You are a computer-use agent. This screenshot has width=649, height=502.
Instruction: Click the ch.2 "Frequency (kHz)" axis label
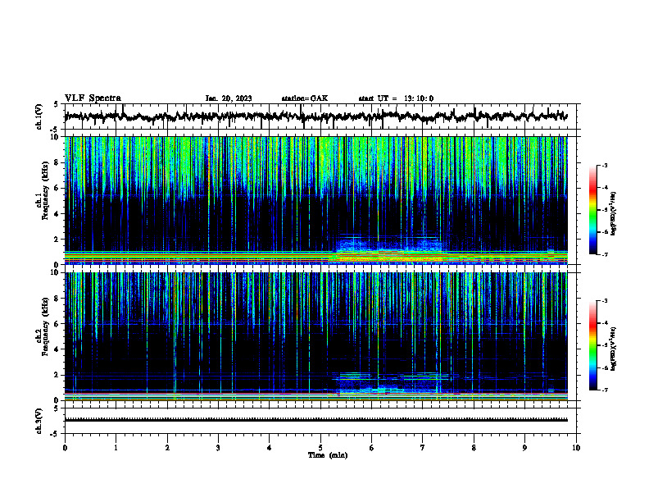click(45, 326)
